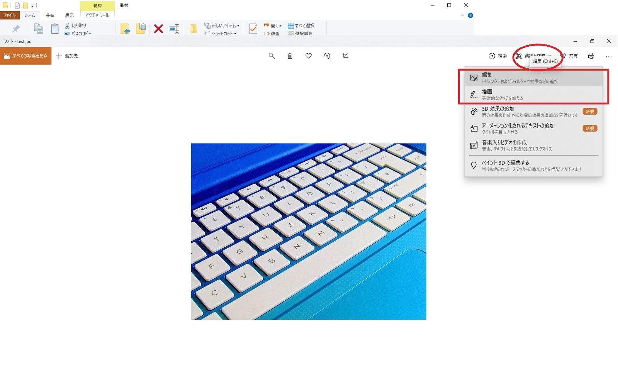Screen dimensions: 618x386
Task: Choose 描画 from the edit and create menu
Action: (534, 95)
